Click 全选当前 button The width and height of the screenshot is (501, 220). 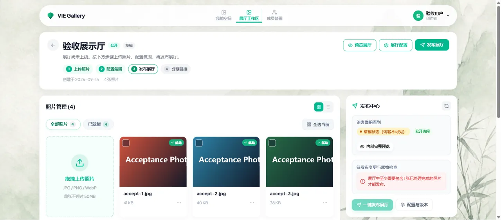click(318, 124)
